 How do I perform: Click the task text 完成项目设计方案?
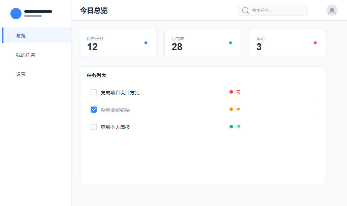tap(120, 92)
